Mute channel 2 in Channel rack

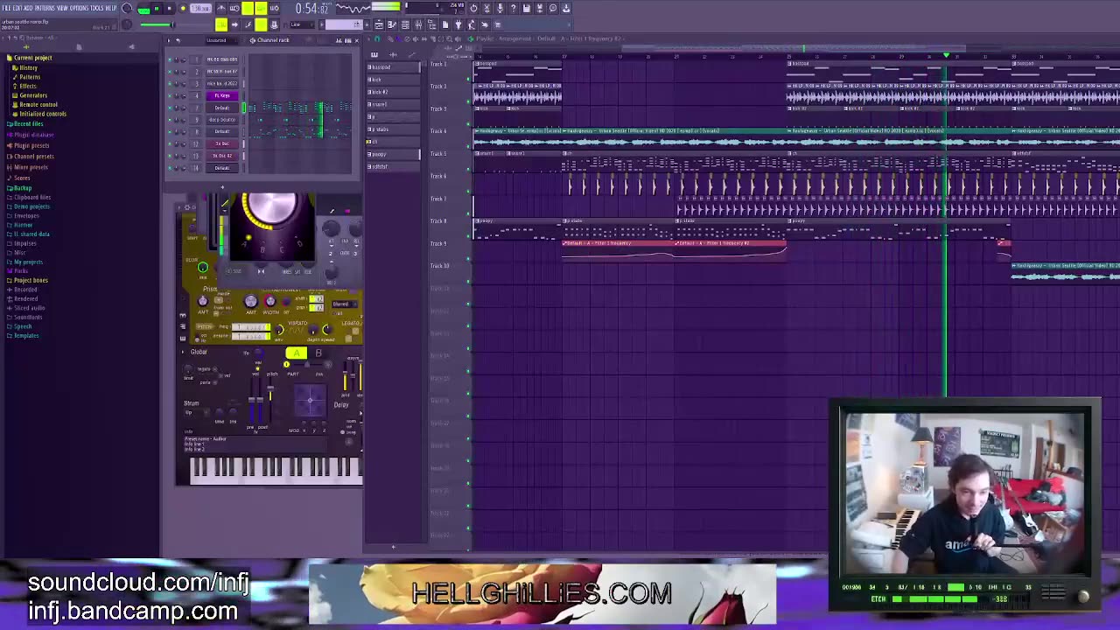(x=171, y=71)
